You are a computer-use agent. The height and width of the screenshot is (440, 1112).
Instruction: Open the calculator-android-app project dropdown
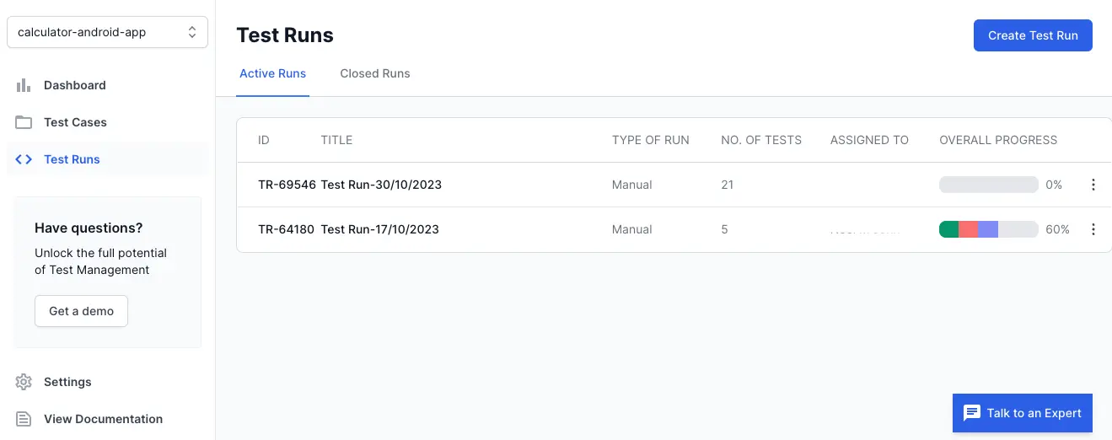click(x=107, y=32)
